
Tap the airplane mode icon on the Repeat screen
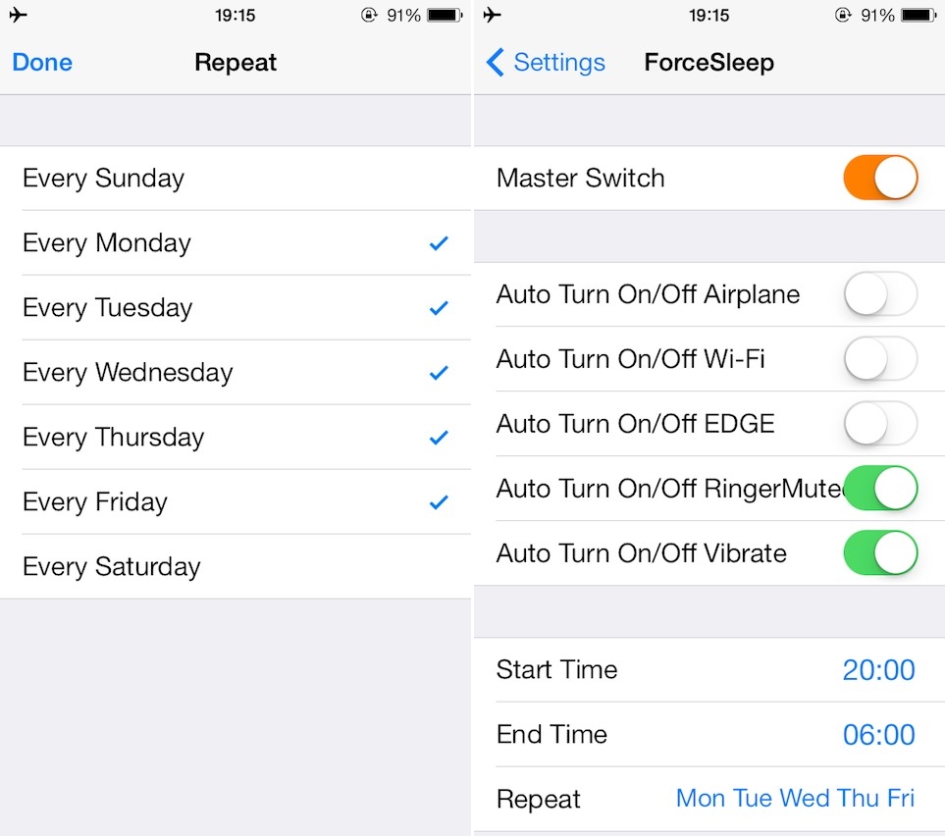(18, 15)
